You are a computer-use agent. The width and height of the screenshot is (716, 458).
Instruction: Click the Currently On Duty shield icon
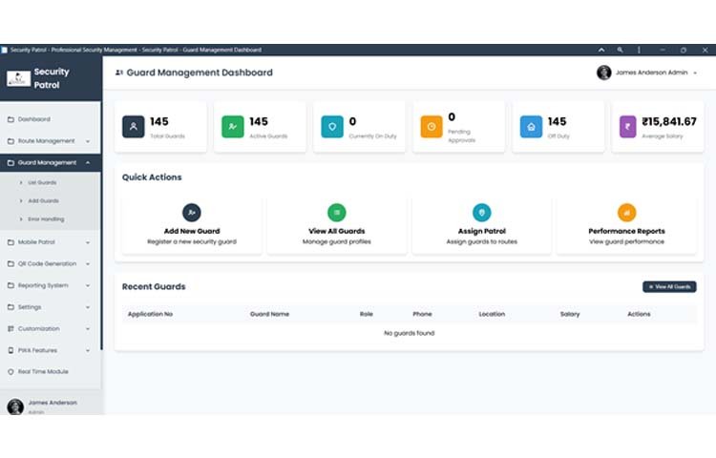click(332, 127)
